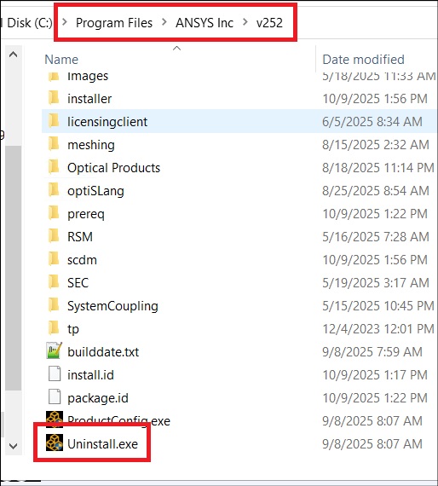Click the licensingclient folder icon
438x486 pixels.
[54, 121]
